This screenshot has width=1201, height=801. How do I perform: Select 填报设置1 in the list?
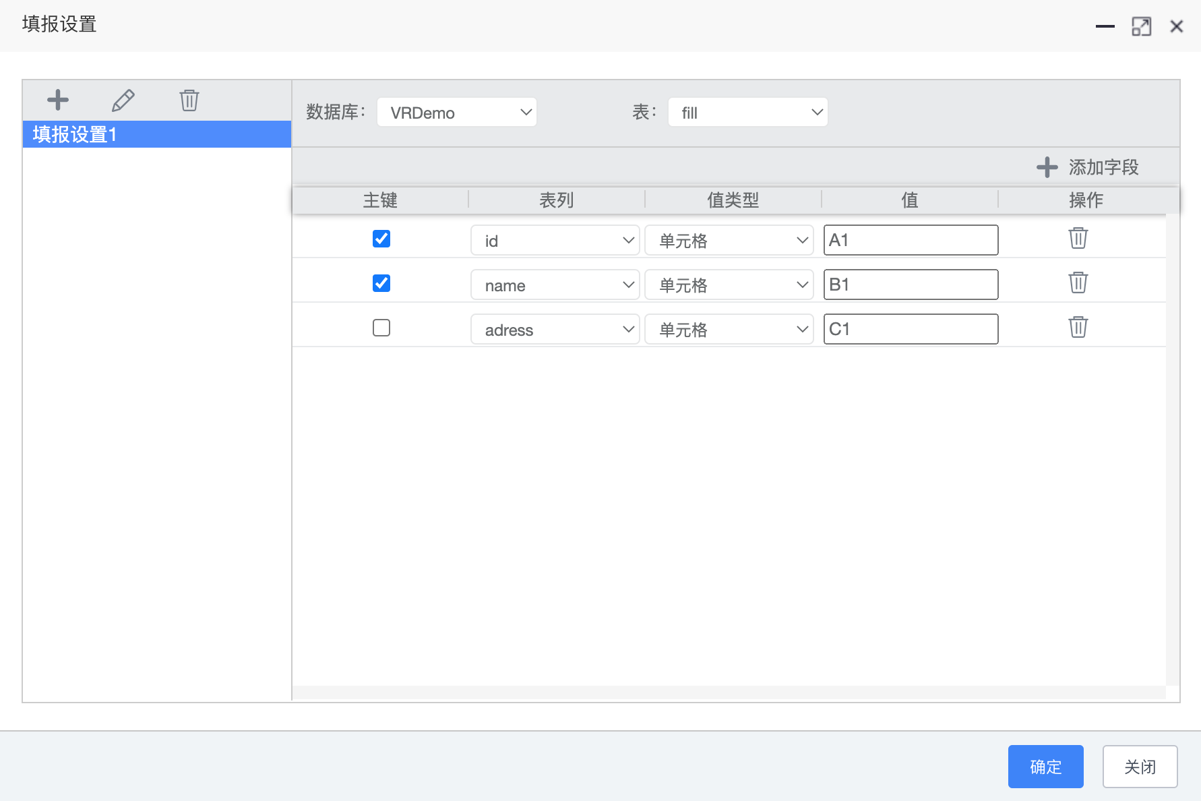click(157, 134)
